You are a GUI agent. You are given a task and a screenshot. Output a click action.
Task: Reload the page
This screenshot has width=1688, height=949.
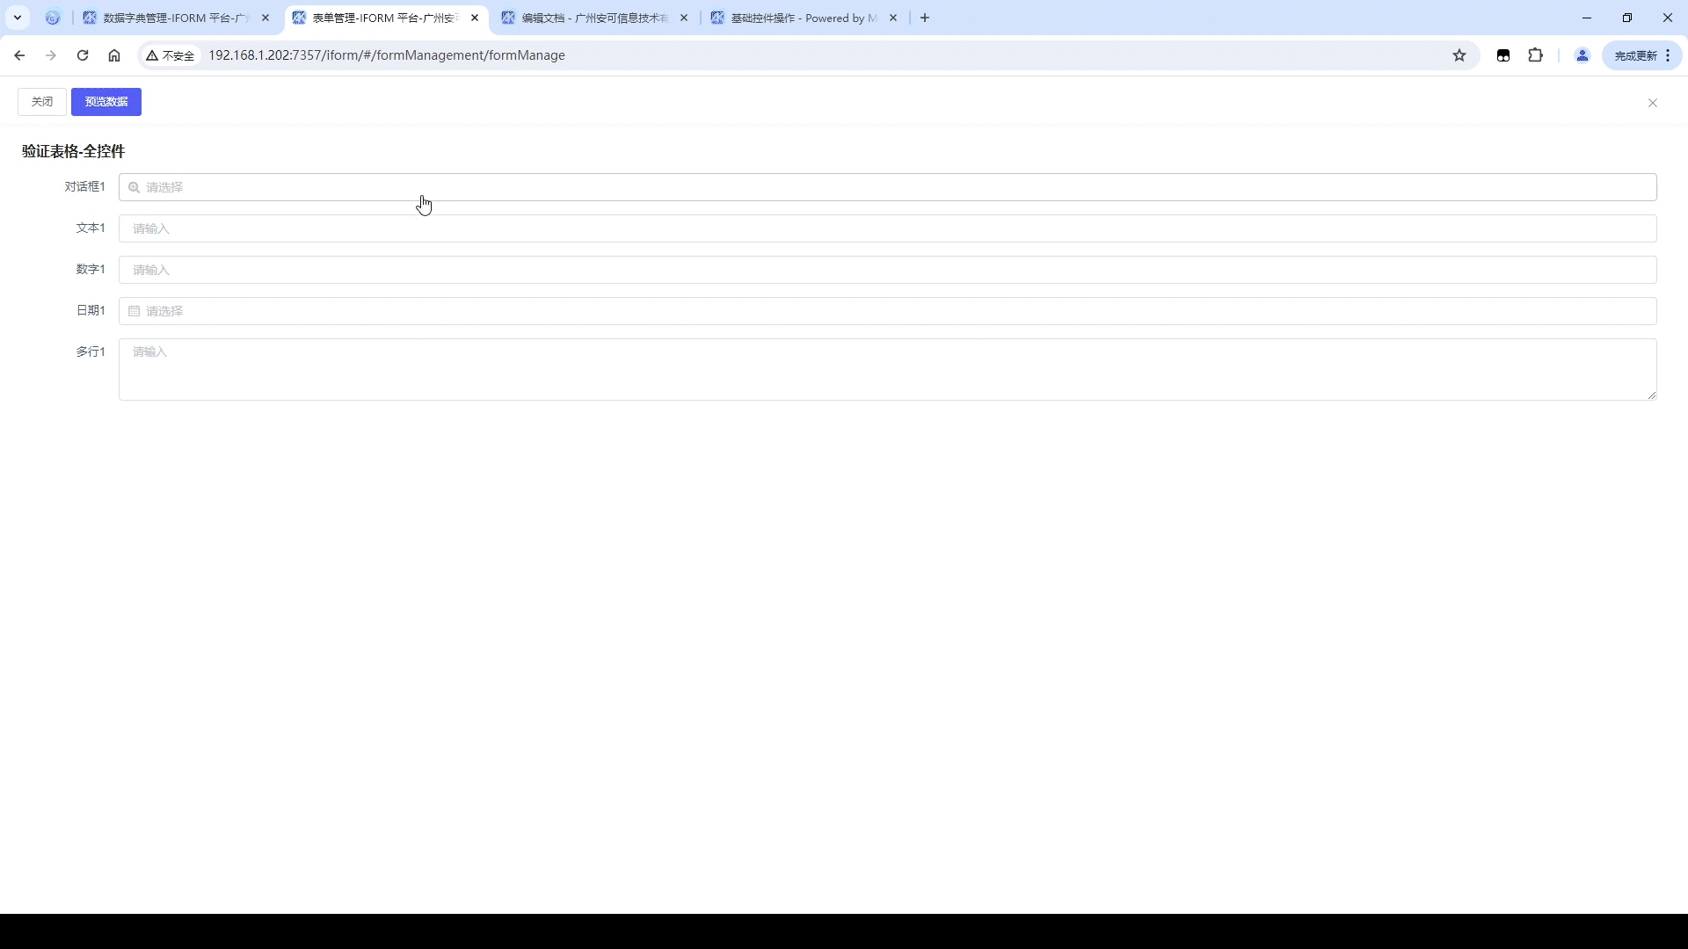[x=83, y=55]
